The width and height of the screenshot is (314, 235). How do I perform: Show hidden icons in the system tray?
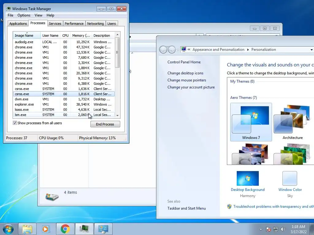point(261,229)
